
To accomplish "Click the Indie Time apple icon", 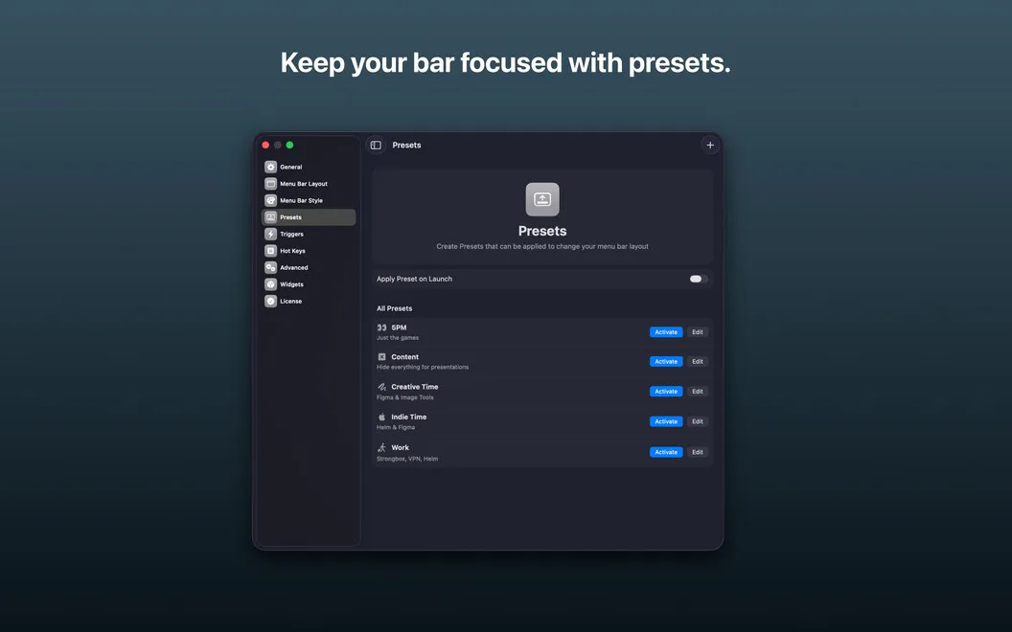I will tap(382, 418).
